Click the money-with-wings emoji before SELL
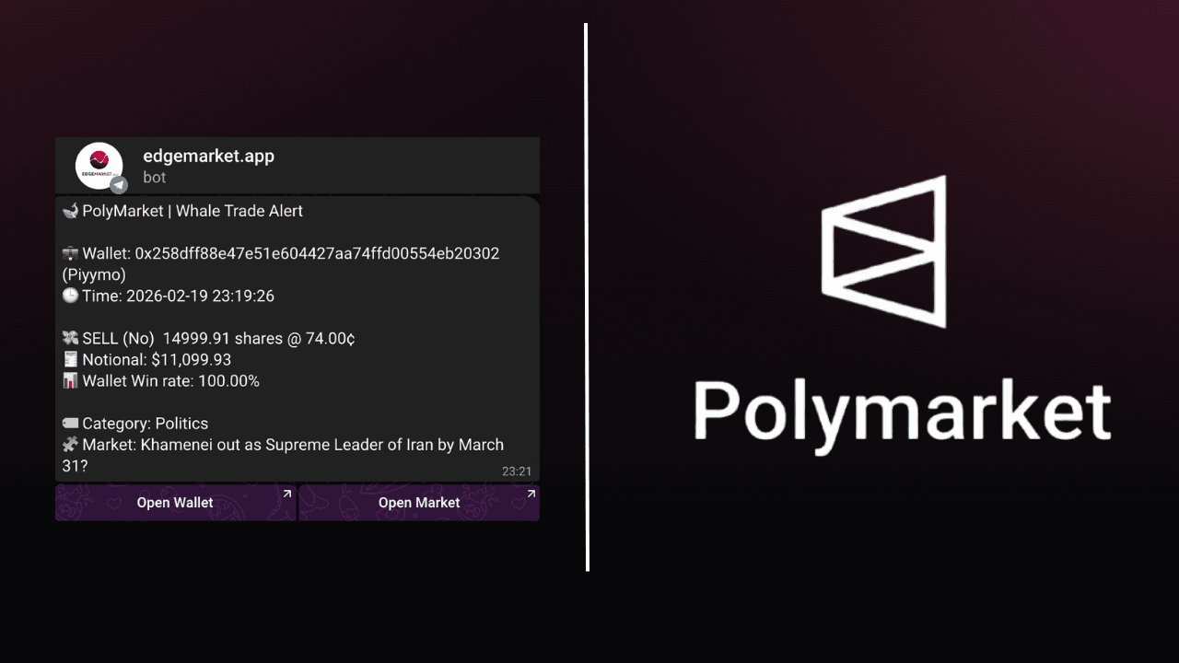This screenshot has width=1179, height=663. tap(70, 338)
